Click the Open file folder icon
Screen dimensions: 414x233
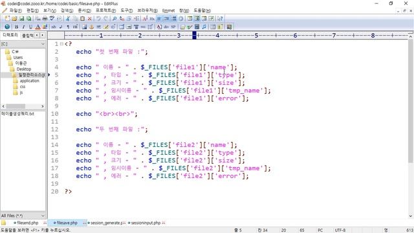14,19
